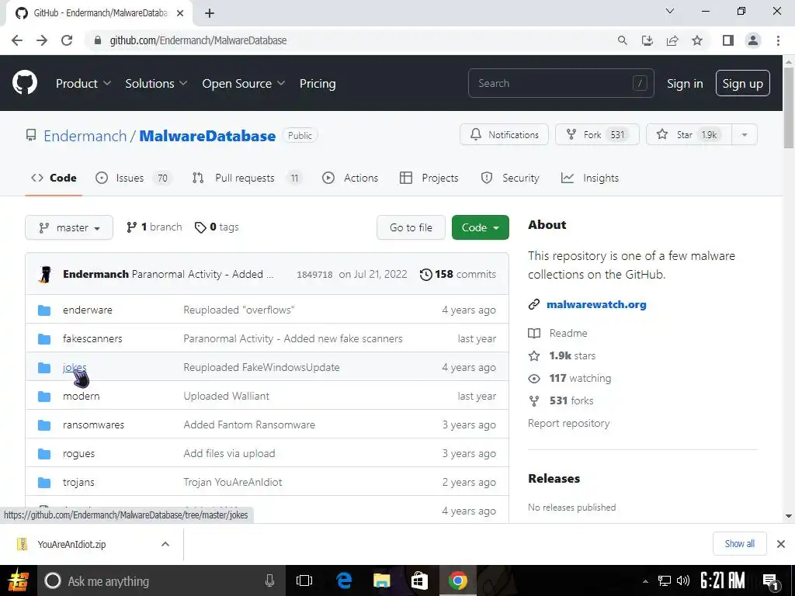Open Actions tab
795x596 pixels.
coord(350,178)
